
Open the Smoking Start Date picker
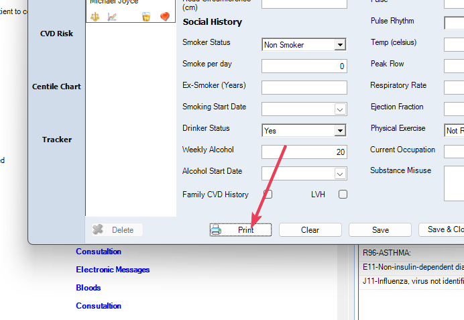[340, 109]
